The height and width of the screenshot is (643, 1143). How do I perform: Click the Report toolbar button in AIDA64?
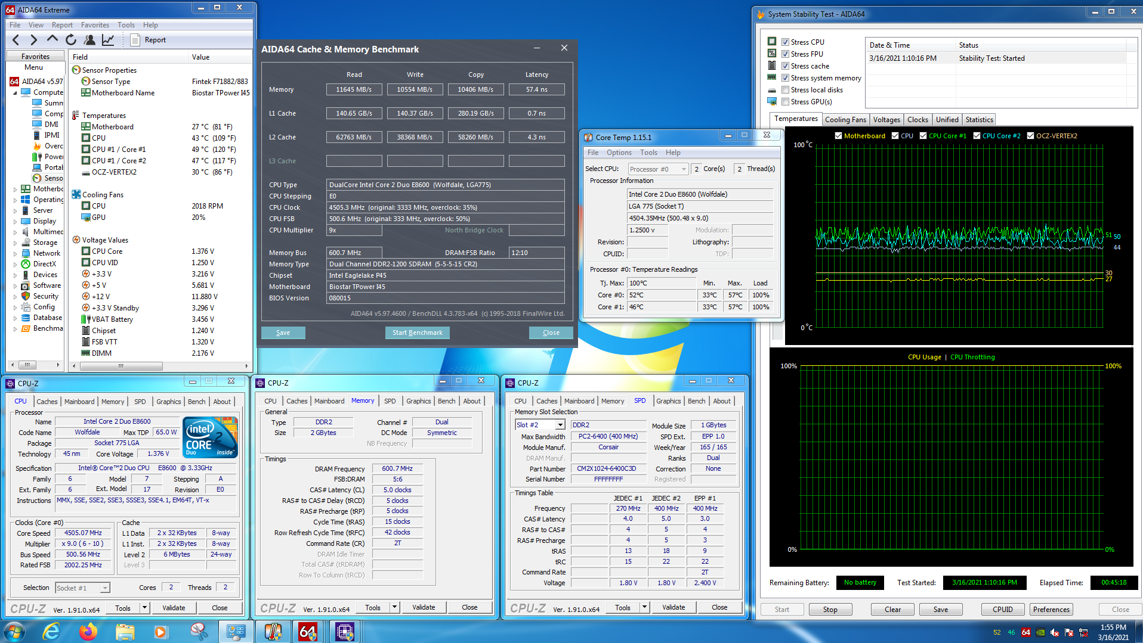point(148,40)
